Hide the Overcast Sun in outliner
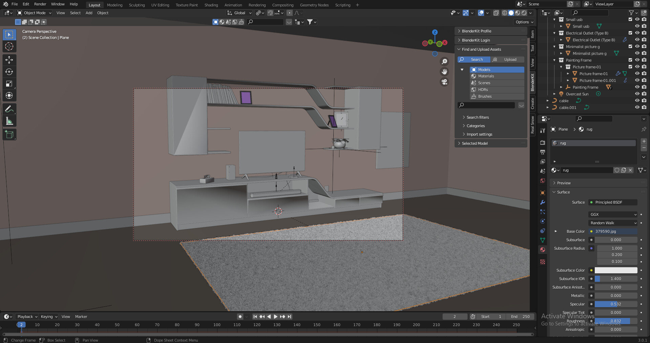 point(637,94)
